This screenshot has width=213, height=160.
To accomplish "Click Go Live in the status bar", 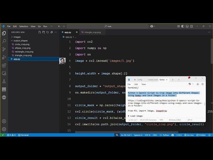I will [x=189, y=135].
